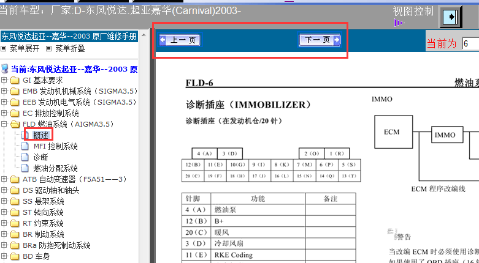Select BRa 防抱死制动系统 label

[57, 245]
